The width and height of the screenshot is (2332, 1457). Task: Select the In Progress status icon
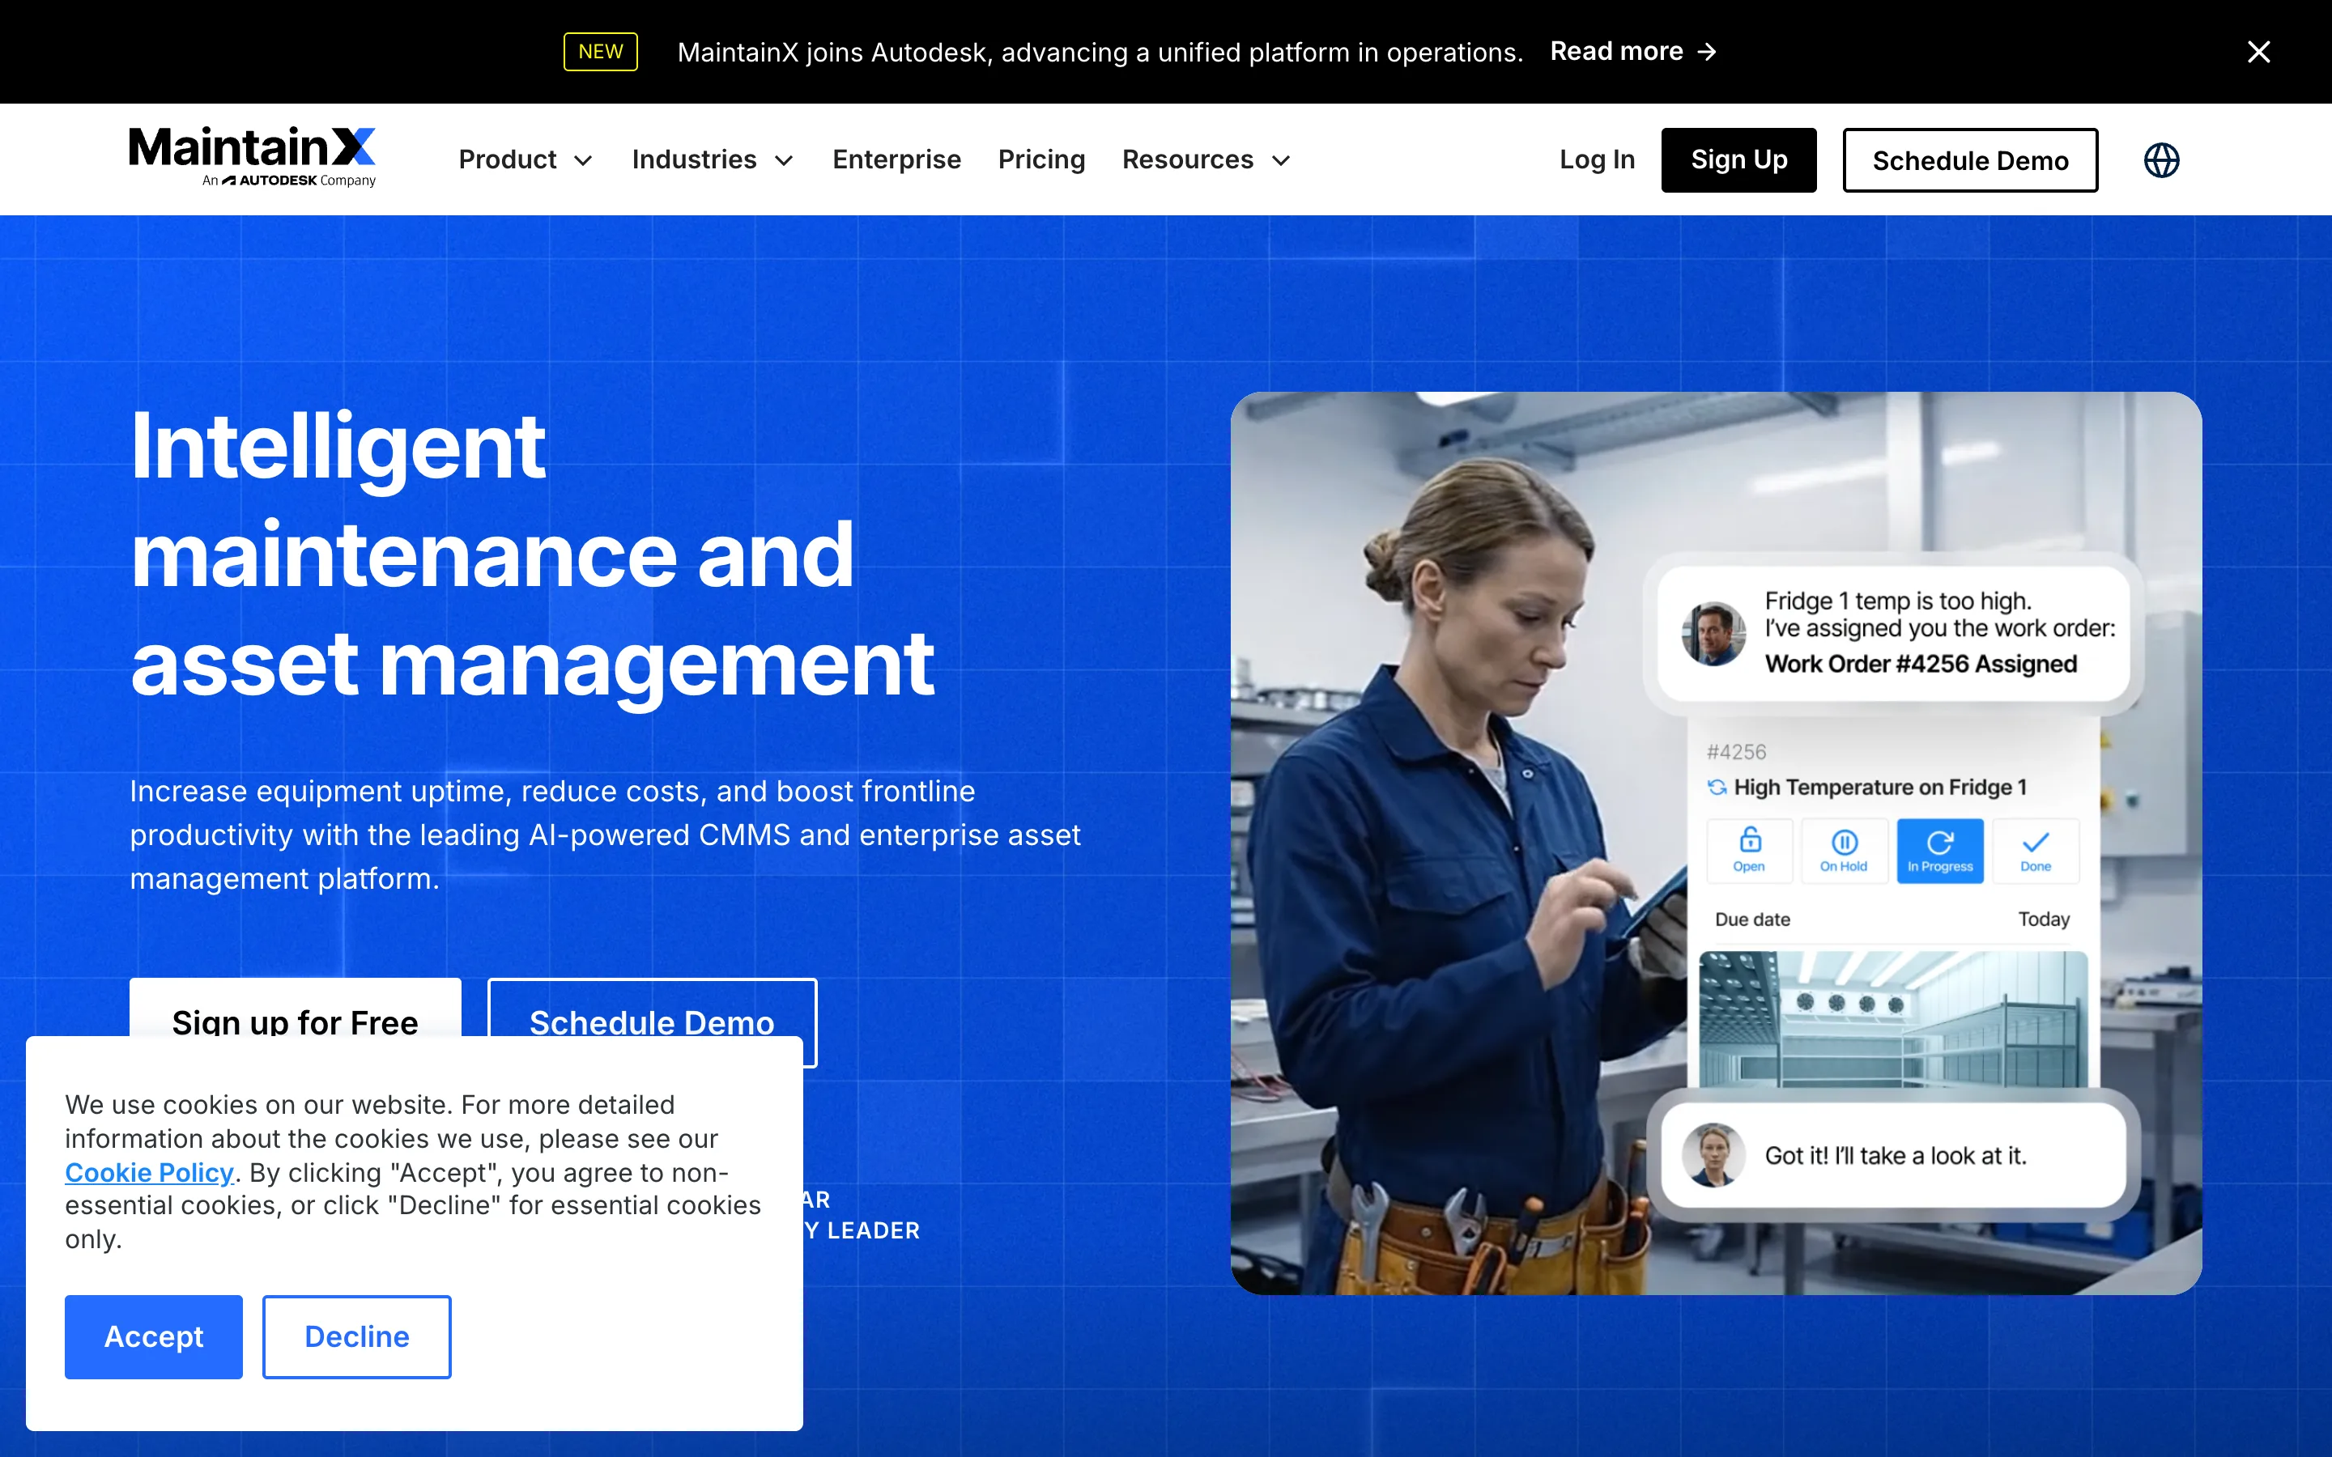click(x=1940, y=851)
